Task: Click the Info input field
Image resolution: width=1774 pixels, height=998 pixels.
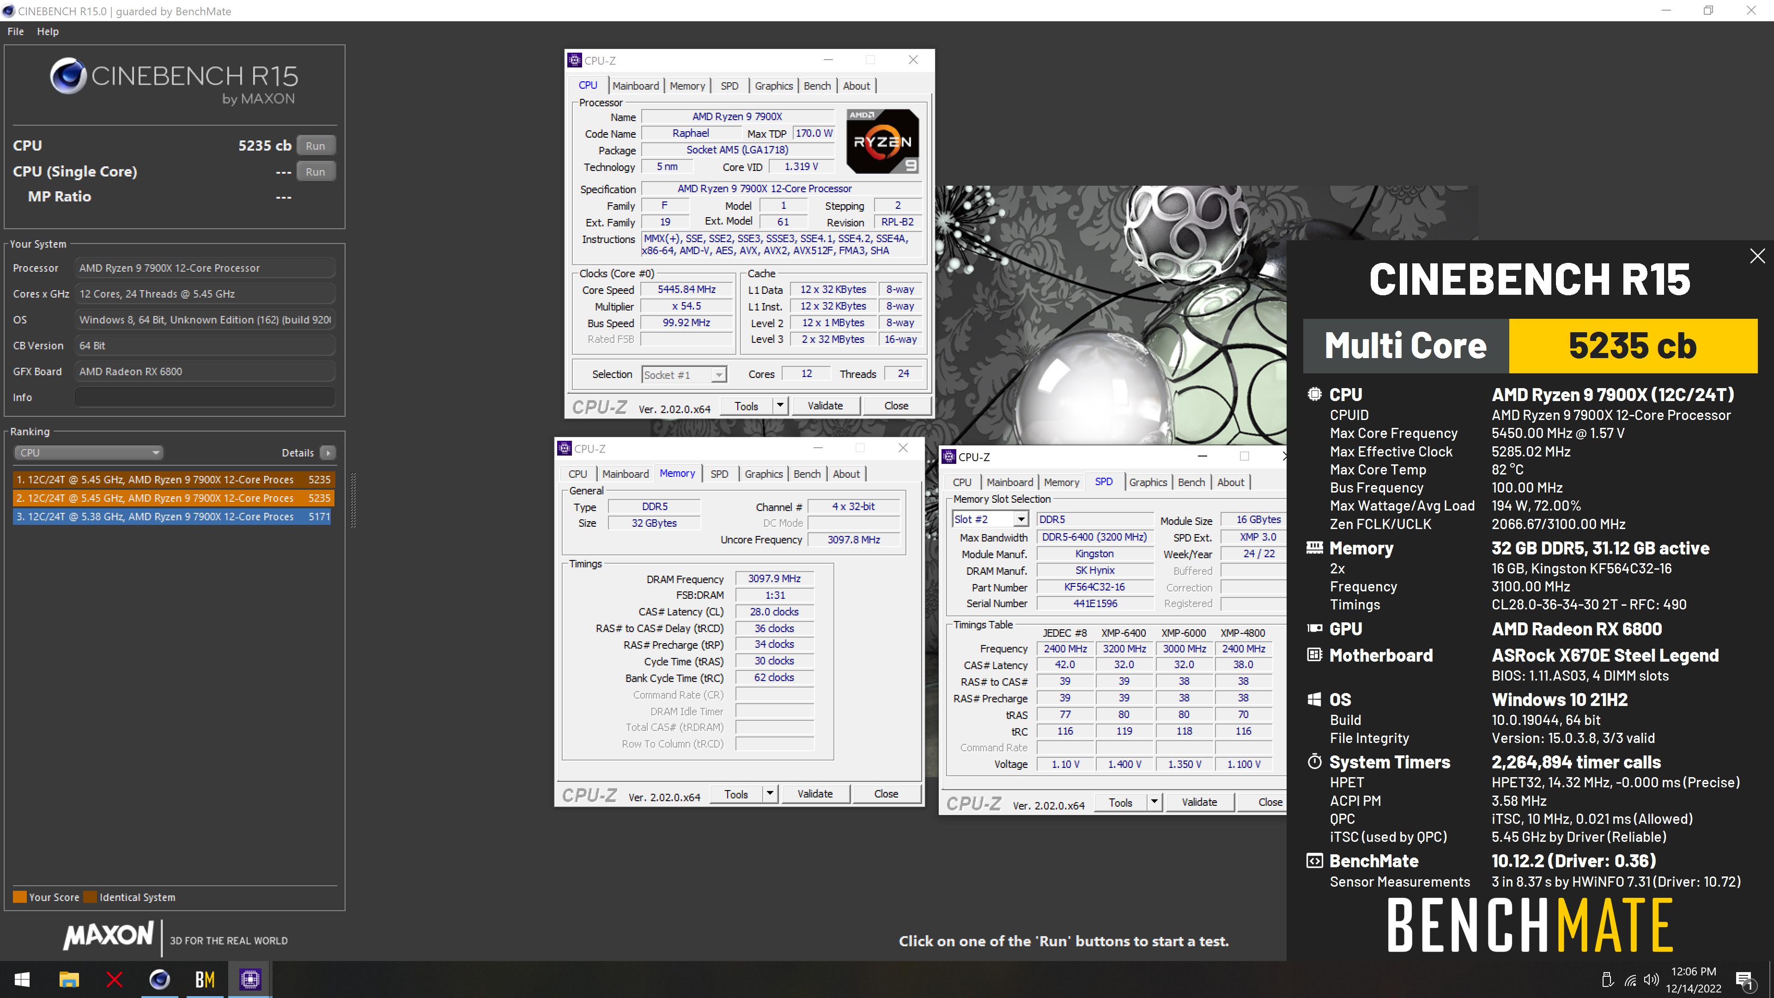Action: tap(205, 397)
